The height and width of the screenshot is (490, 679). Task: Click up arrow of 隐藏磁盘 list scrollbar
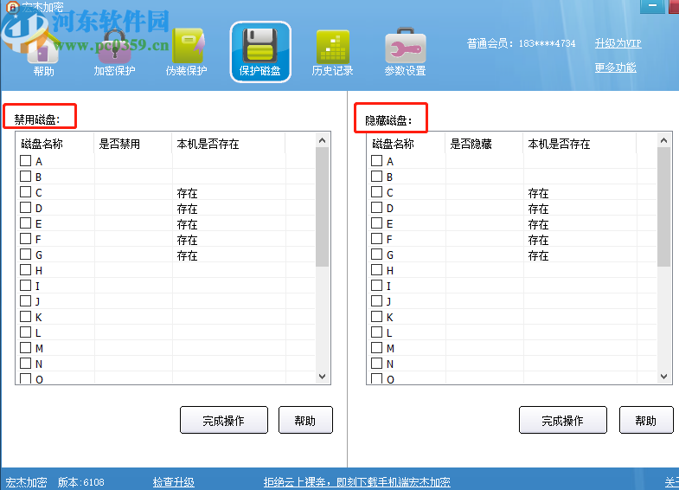(x=663, y=140)
